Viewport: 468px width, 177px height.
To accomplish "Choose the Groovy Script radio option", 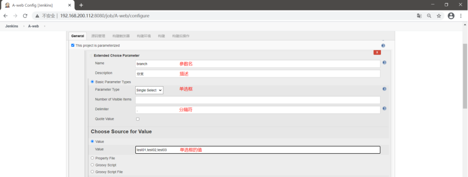I will tap(92, 165).
